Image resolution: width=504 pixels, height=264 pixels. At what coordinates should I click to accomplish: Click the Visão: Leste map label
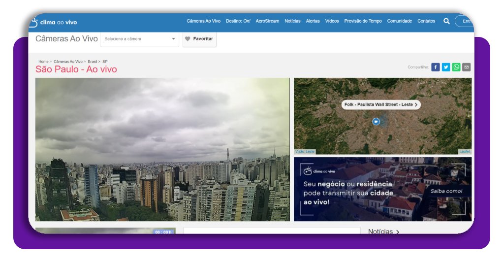click(x=305, y=151)
